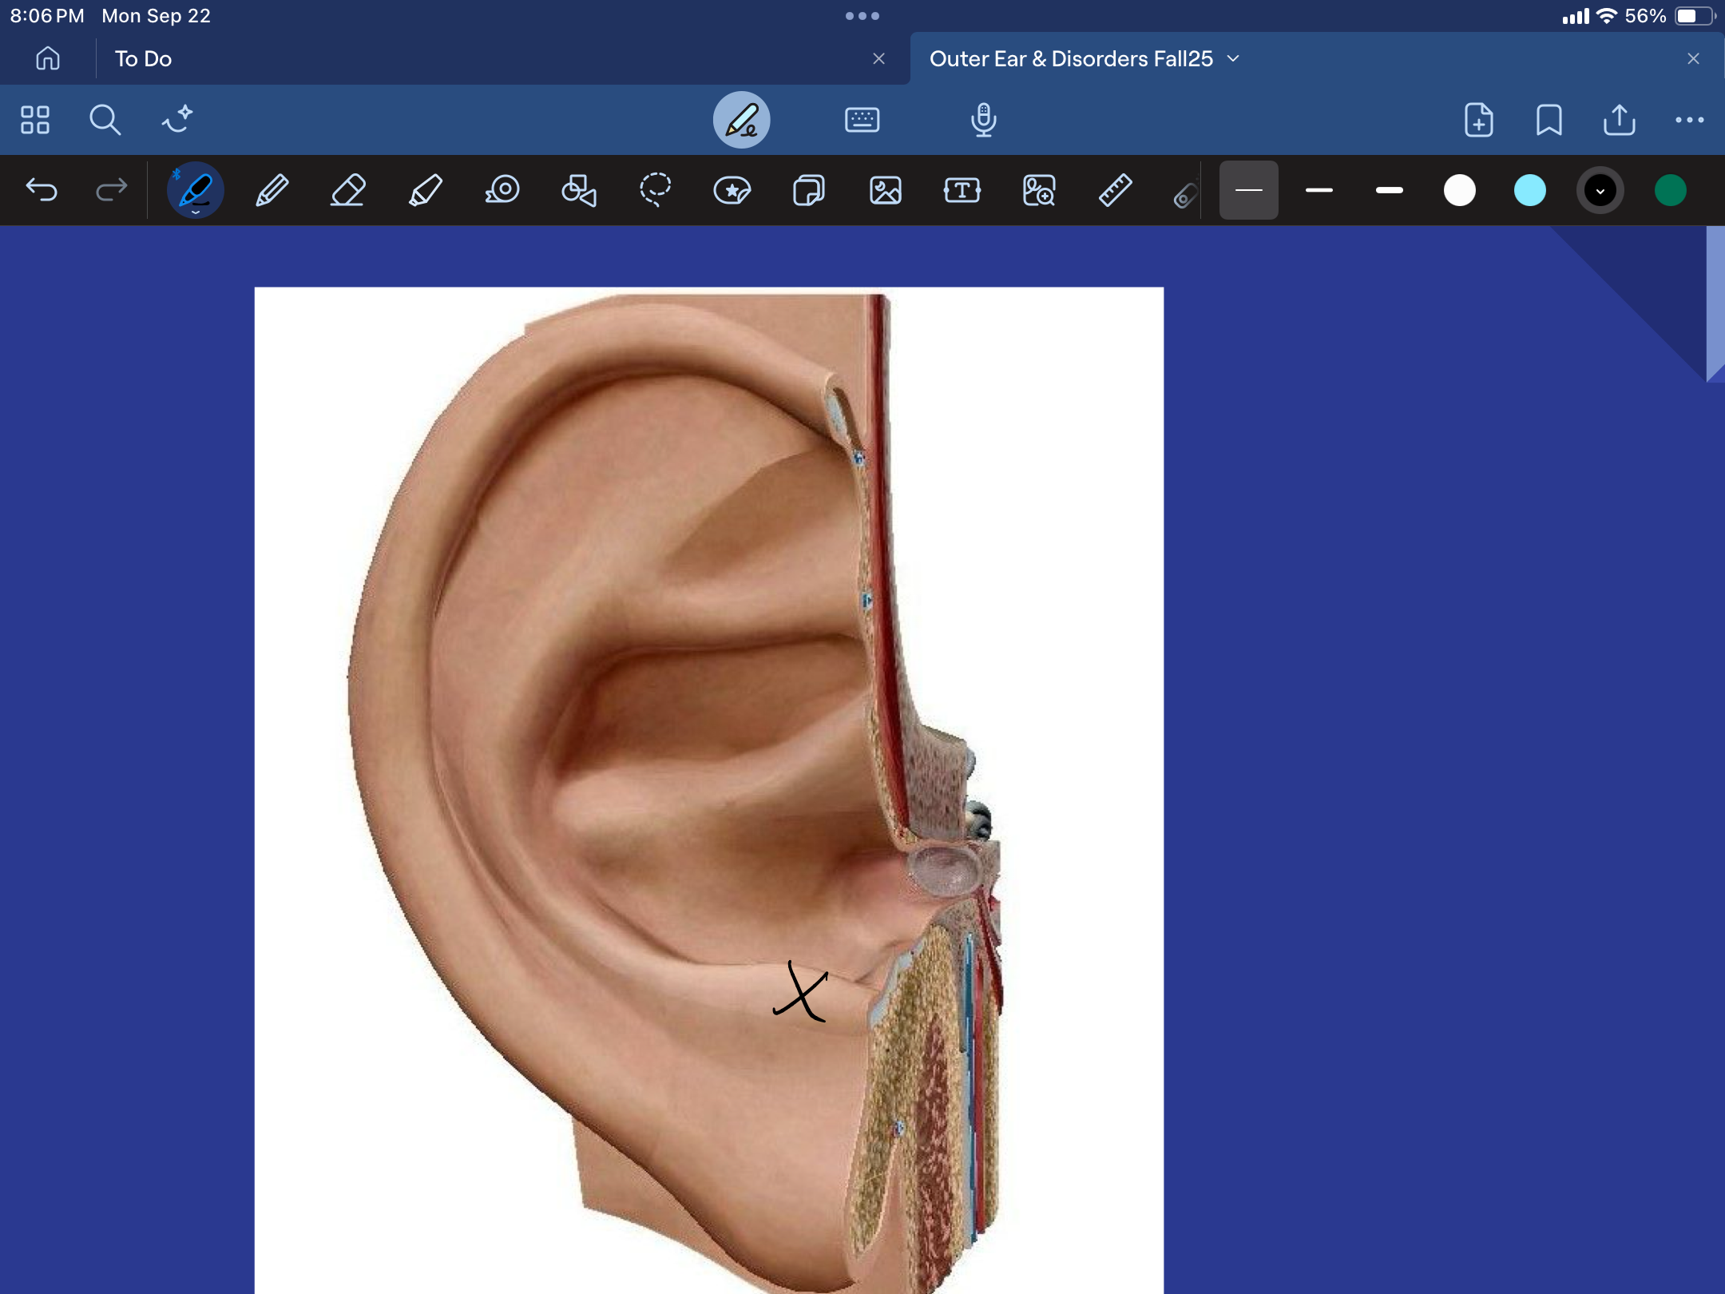Screen dimensions: 1725x1294
Task: Select the green pen color
Action: pos(1670,191)
